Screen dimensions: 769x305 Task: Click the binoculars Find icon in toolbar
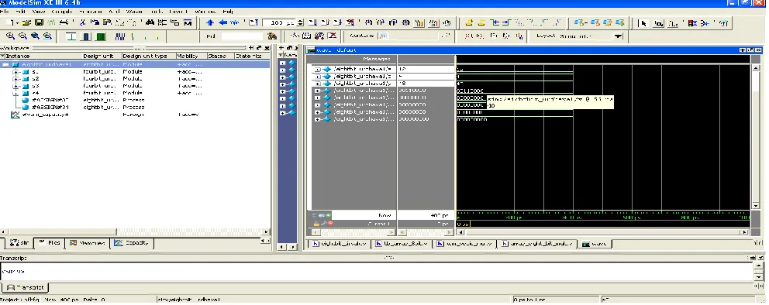[x=150, y=22]
